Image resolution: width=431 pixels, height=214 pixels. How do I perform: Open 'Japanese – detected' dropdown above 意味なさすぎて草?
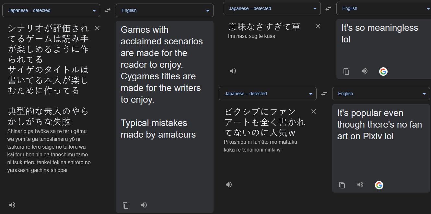pyautogui.click(x=272, y=8)
